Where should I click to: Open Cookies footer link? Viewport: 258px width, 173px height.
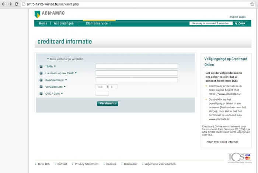[x=111, y=164]
